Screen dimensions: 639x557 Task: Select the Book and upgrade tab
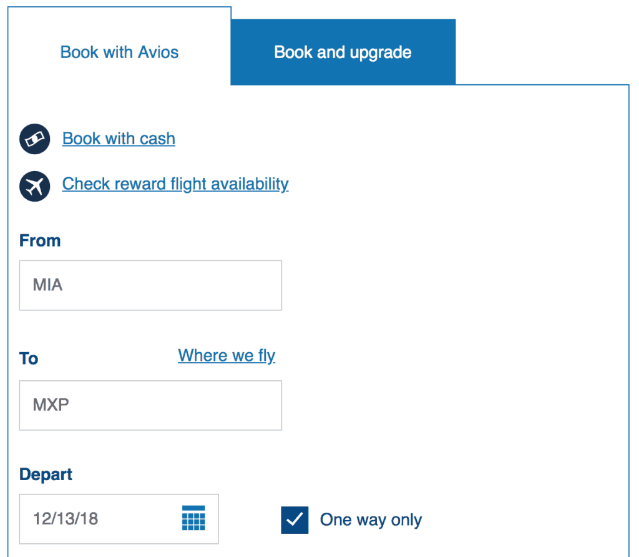tap(343, 52)
